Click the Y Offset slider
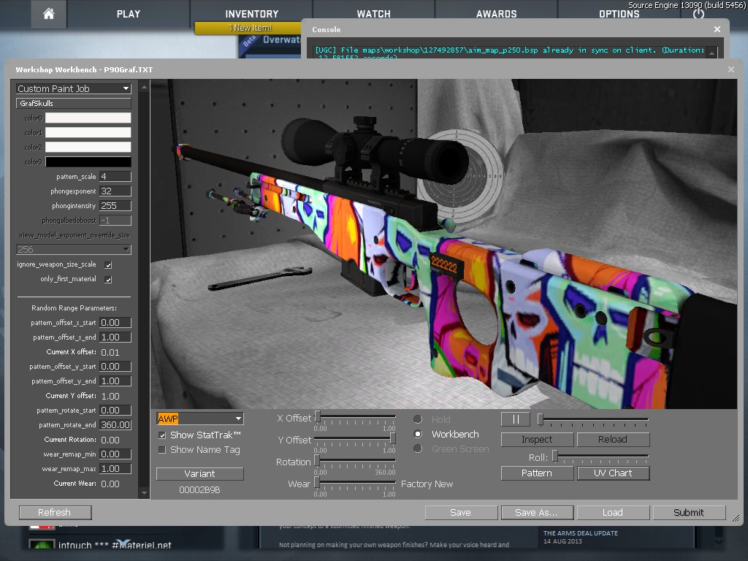Viewport: 748px width, 561px height. pos(356,439)
